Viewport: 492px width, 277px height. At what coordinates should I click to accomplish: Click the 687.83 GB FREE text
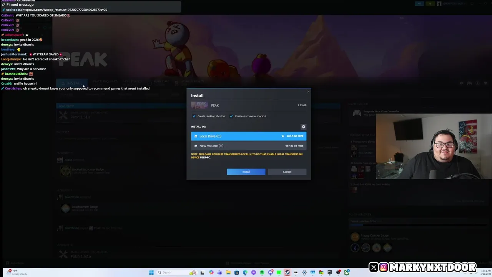tap(294, 146)
